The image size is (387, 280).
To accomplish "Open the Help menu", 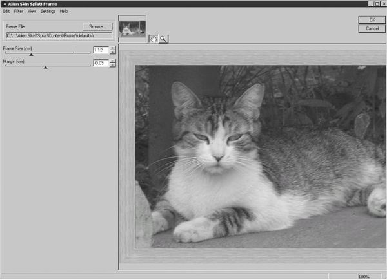I will (64, 11).
